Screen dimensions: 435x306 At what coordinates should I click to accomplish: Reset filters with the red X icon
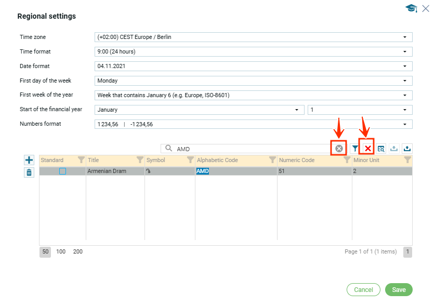click(368, 149)
